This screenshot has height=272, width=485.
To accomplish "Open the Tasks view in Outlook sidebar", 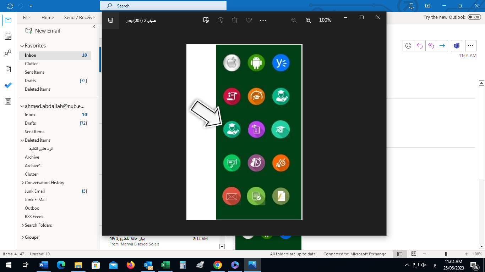I will pyautogui.click(x=8, y=69).
